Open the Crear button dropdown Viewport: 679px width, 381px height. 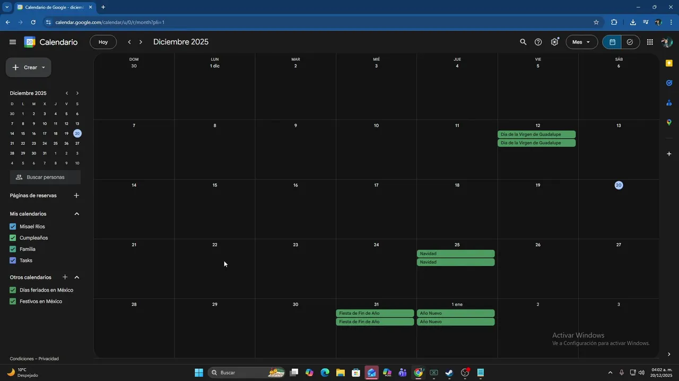click(x=43, y=67)
